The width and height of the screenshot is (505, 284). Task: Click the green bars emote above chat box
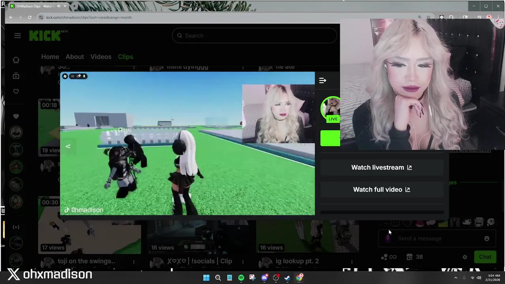point(443,224)
